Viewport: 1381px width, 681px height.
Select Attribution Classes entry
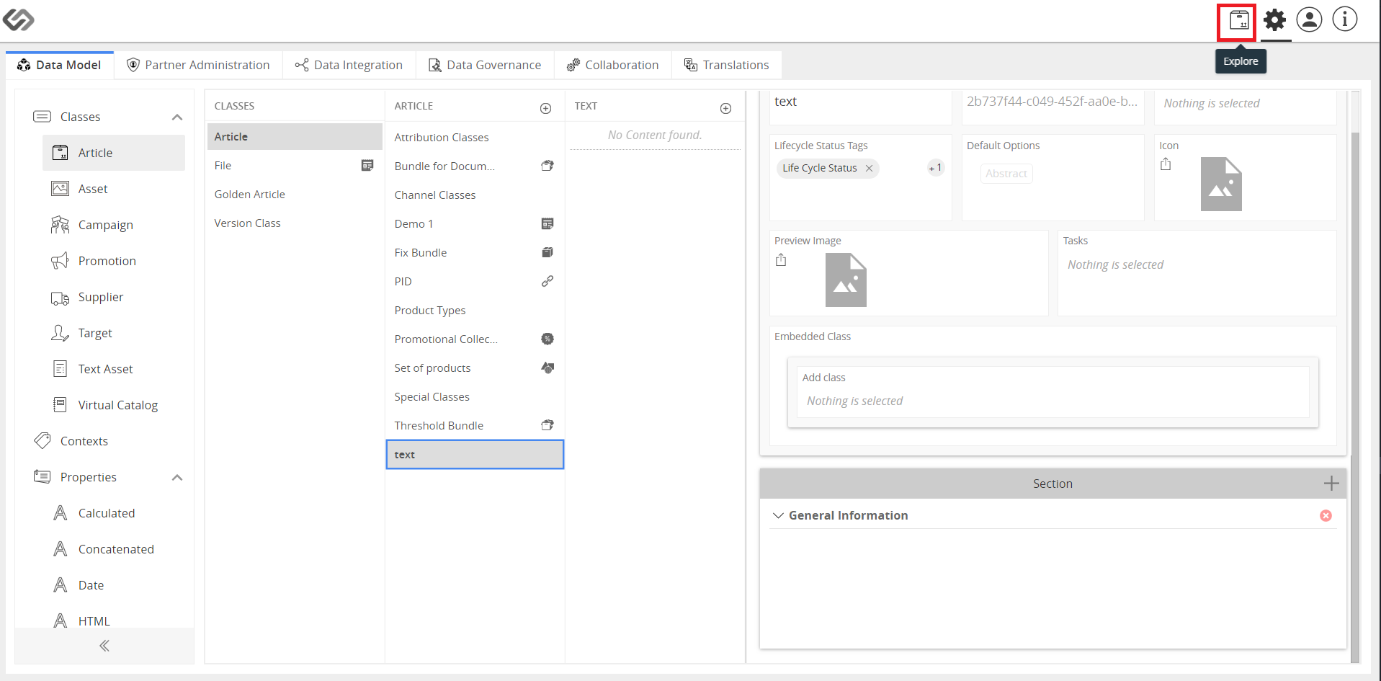475,137
